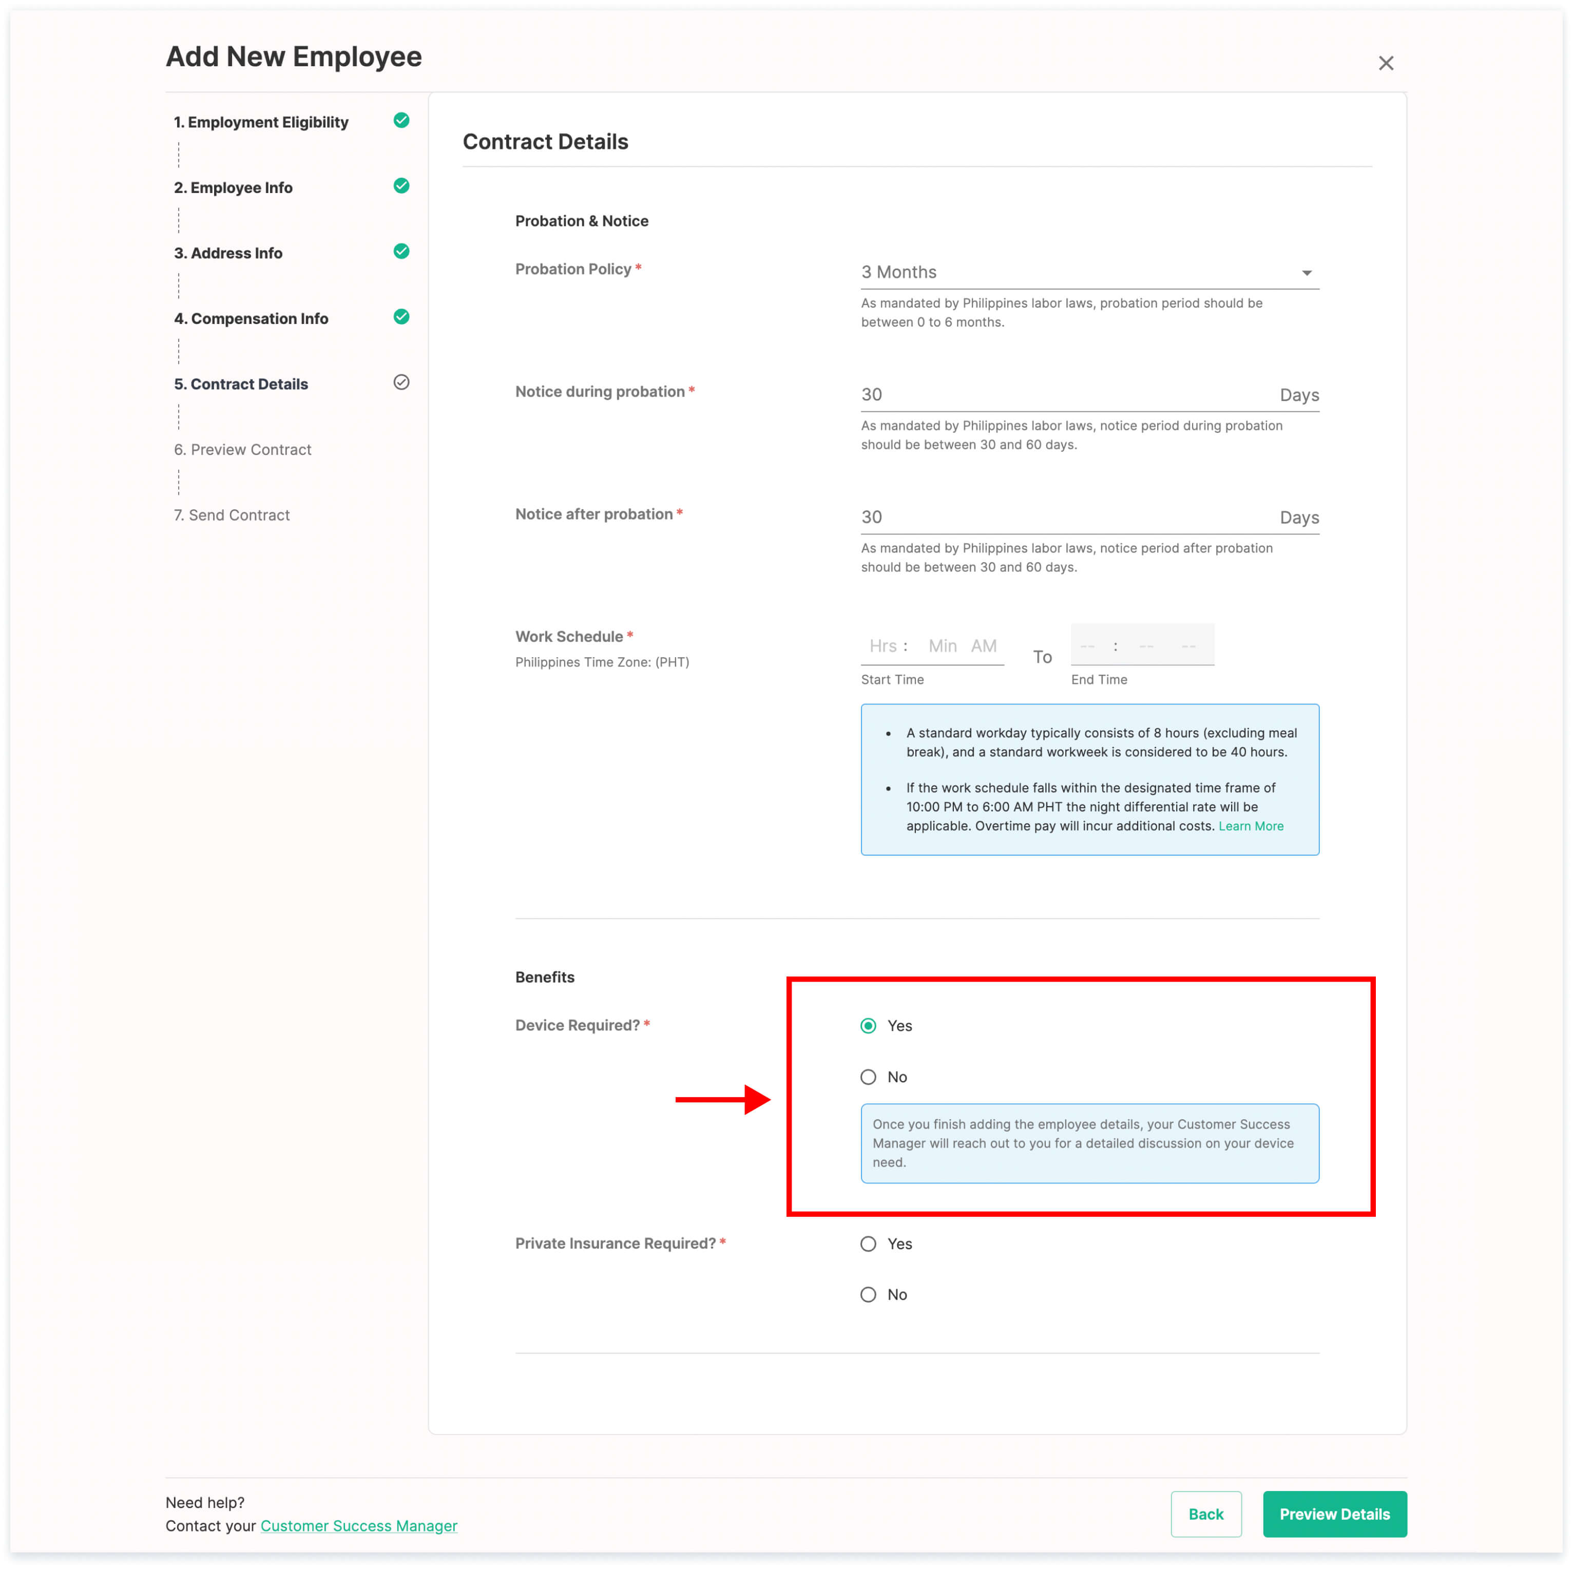Image resolution: width=1573 pixels, height=1569 pixels.
Task: Click the Address Info completed check icon
Action: click(401, 252)
